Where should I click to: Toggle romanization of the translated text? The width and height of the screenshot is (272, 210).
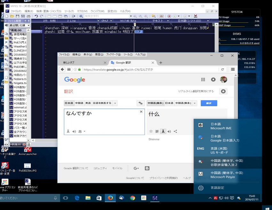coord(163,131)
